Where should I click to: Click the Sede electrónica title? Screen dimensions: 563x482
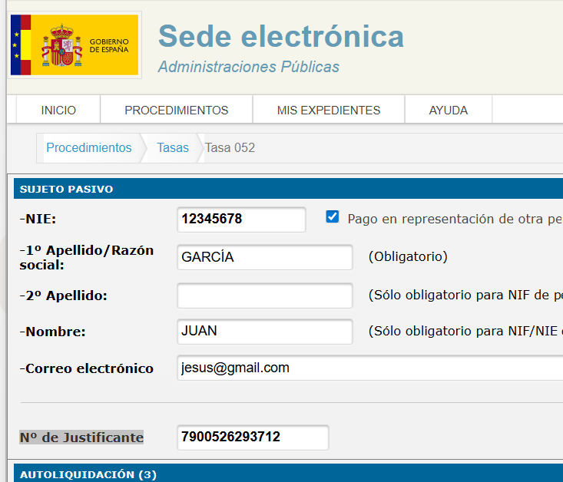[x=281, y=36]
